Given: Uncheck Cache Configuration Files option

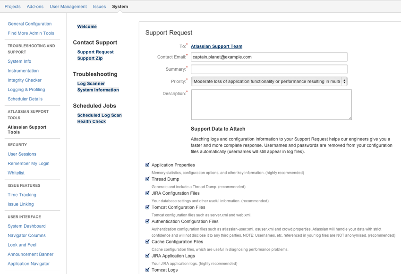Looking at the screenshot, I should pyautogui.click(x=147, y=242).
